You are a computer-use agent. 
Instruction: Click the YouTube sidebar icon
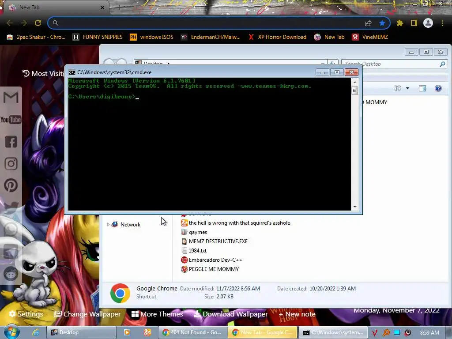(x=11, y=119)
